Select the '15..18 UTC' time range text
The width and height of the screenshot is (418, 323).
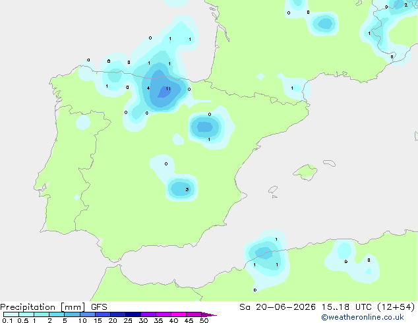(x=346, y=307)
